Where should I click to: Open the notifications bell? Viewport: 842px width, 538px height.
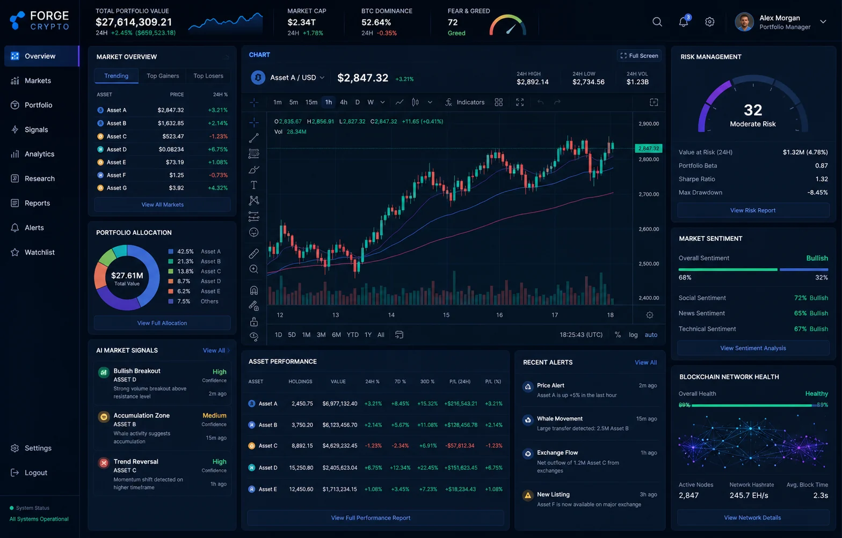tap(684, 22)
